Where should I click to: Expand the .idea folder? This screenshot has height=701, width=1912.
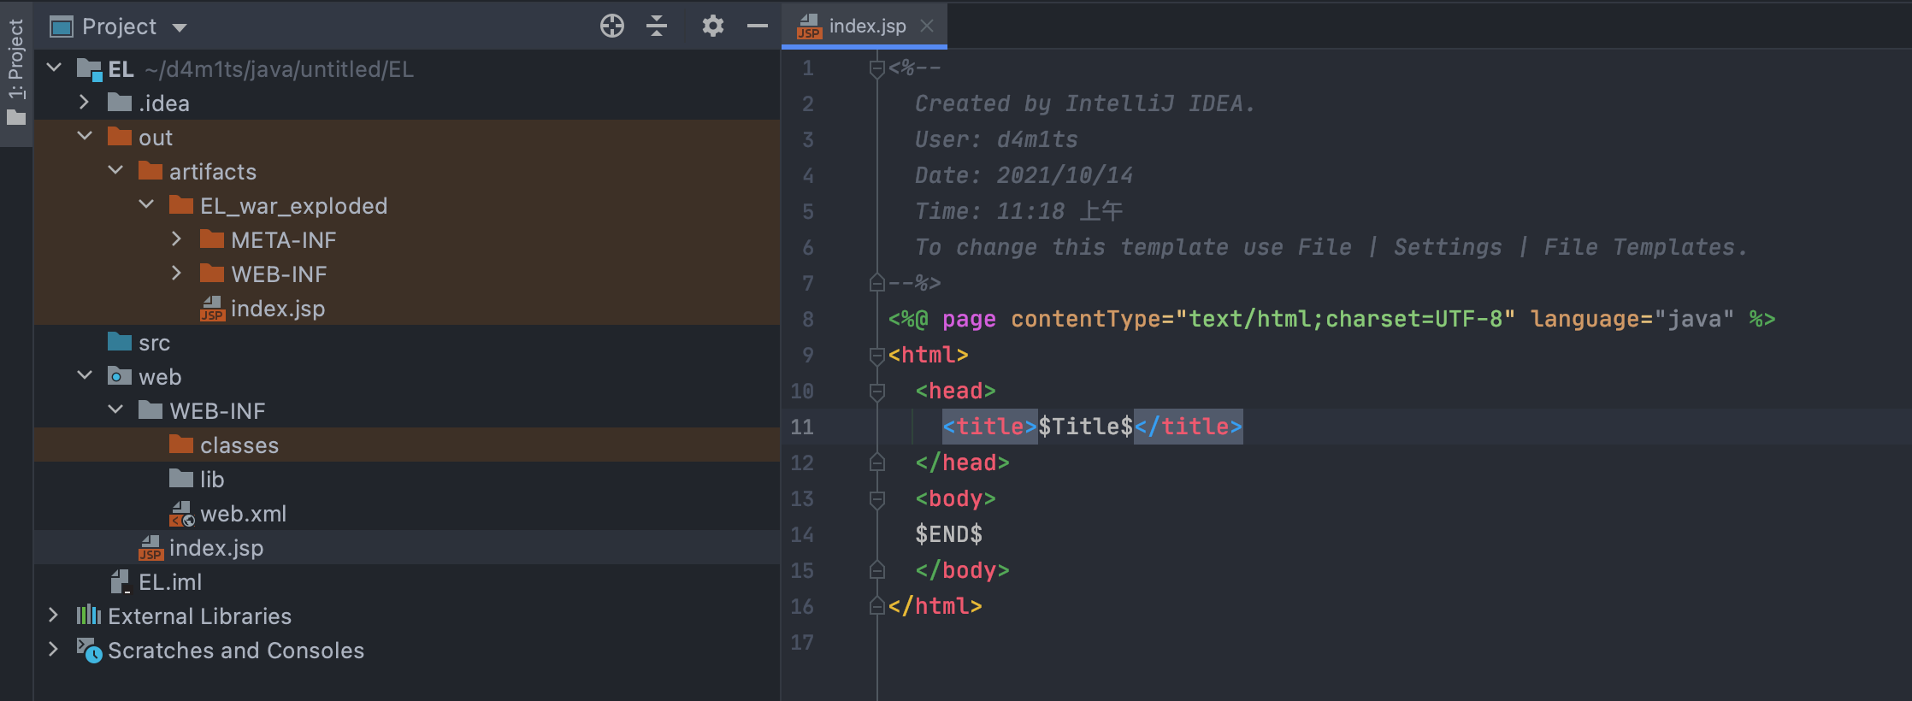(84, 102)
